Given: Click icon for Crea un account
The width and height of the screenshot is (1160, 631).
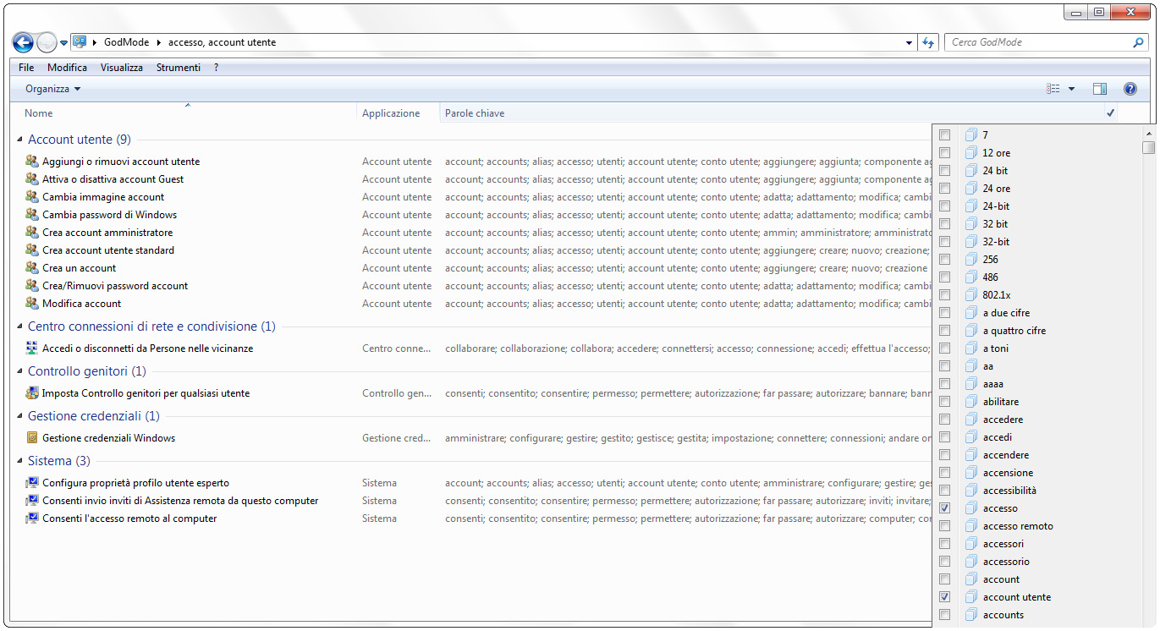Looking at the screenshot, I should 32,268.
